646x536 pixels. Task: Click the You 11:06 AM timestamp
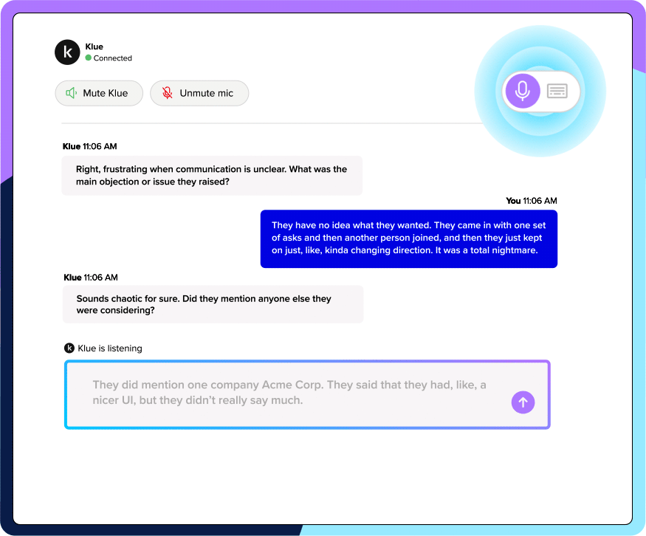pos(532,201)
